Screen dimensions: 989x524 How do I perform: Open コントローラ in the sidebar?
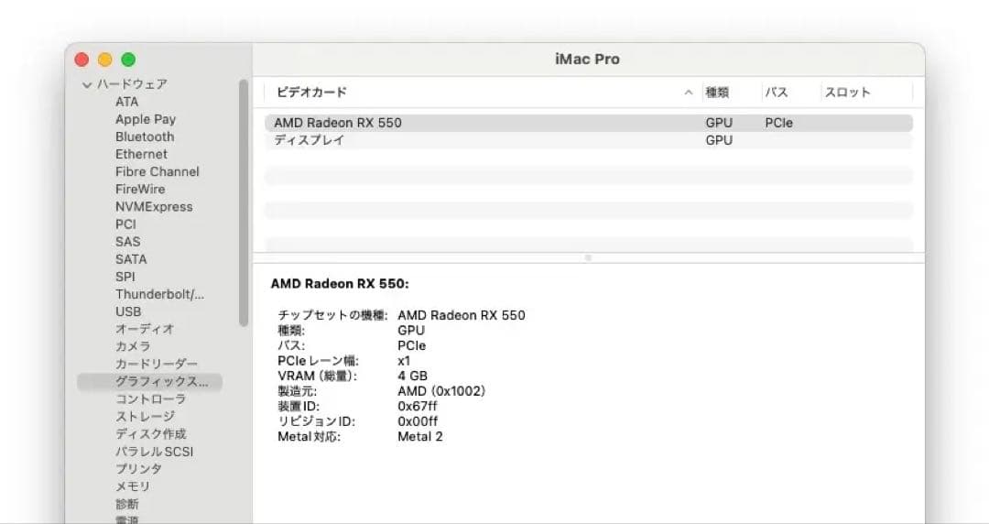pos(151,399)
